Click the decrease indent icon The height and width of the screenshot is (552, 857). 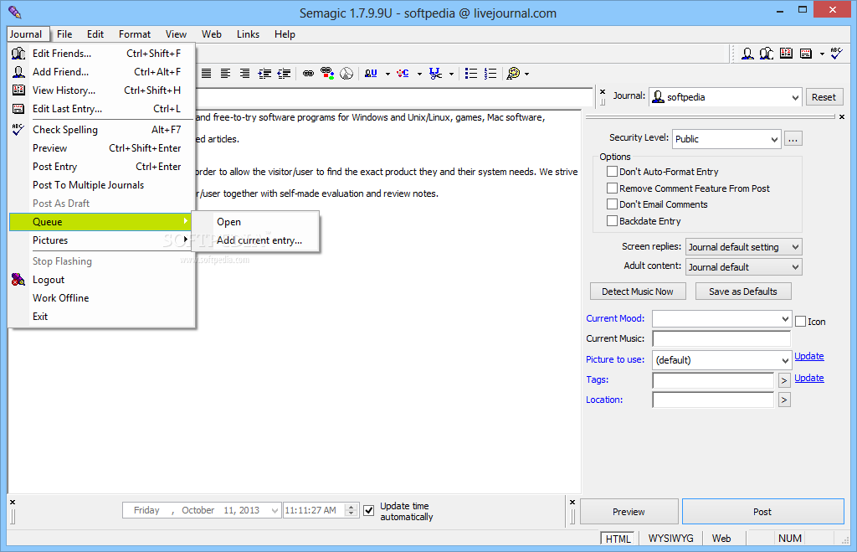(x=284, y=74)
